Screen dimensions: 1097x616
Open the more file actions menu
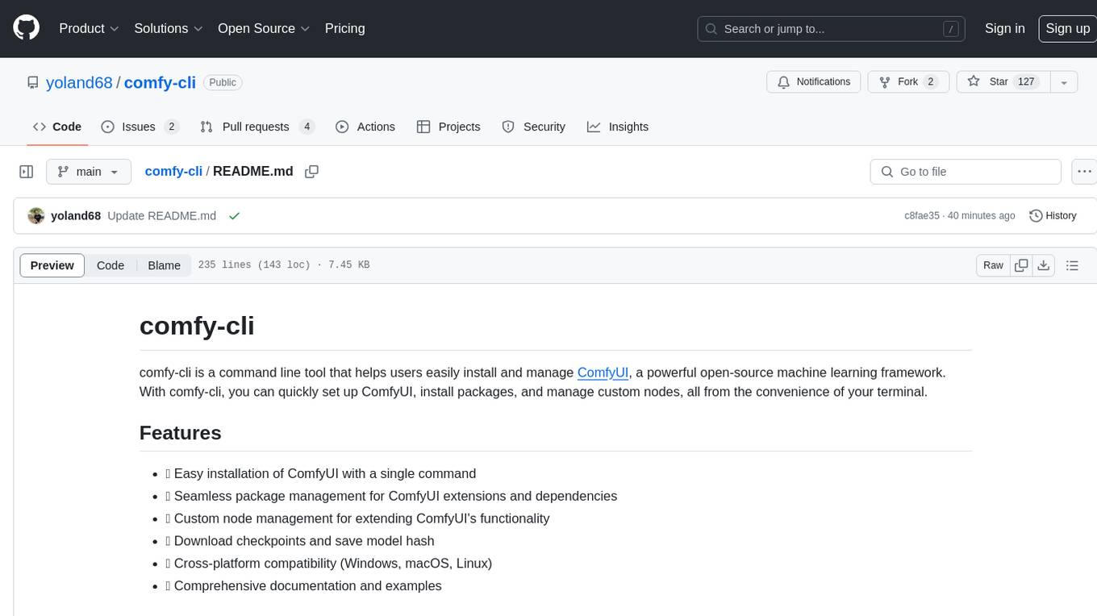(x=1084, y=172)
